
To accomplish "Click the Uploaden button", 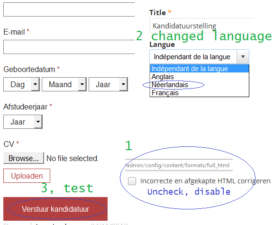I will tap(27, 176).
